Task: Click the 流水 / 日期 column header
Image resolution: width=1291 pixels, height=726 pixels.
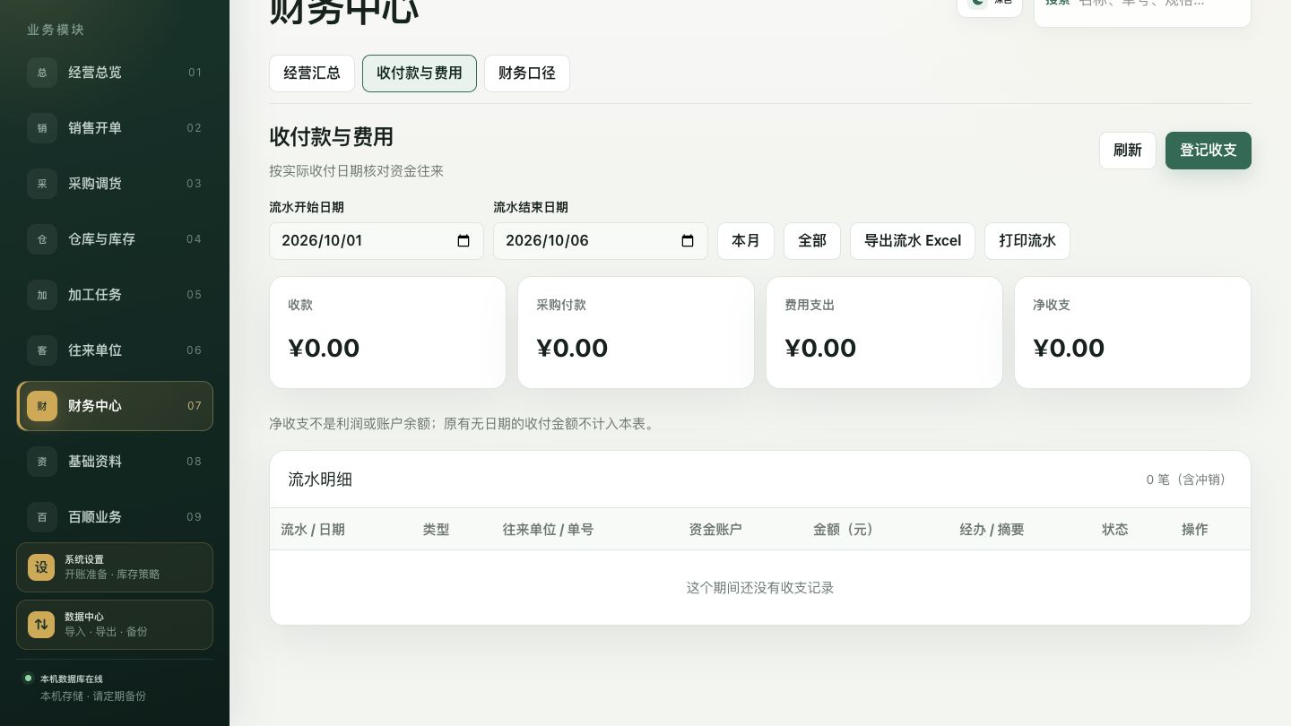Action: (x=313, y=530)
